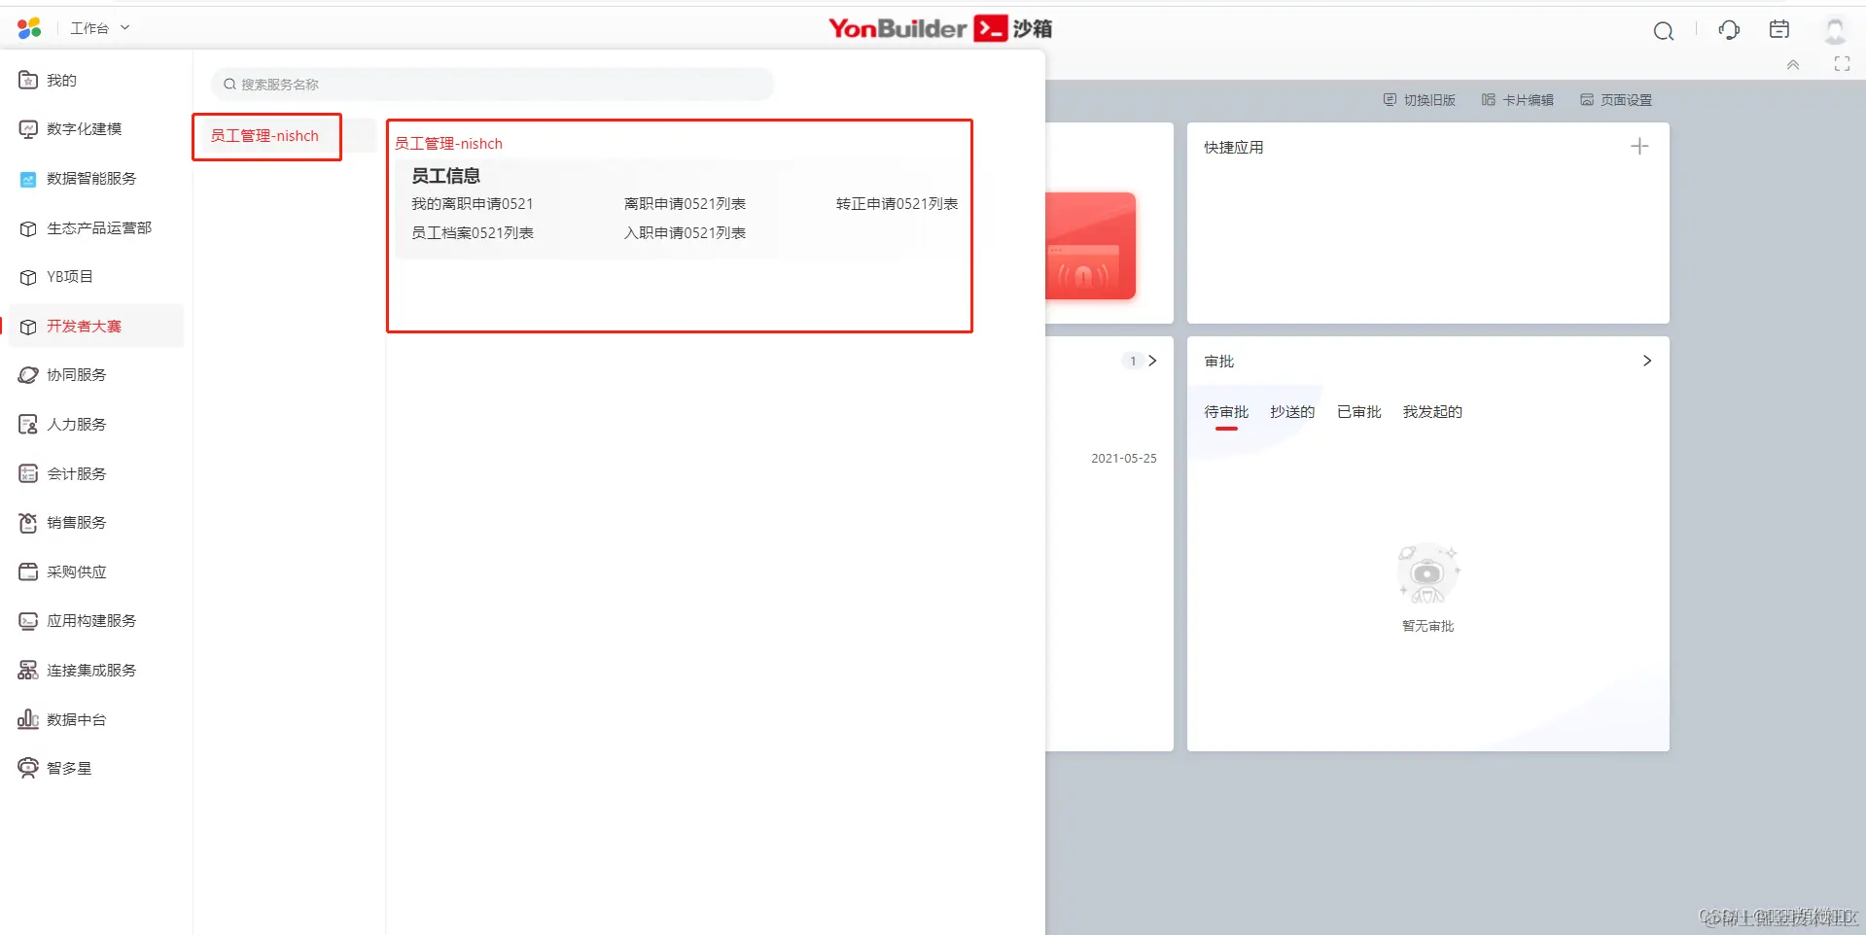Viewport: 1866px width, 935px height.
Task: Click 采购供应 sidebar icon
Action: (x=28, y=572)
